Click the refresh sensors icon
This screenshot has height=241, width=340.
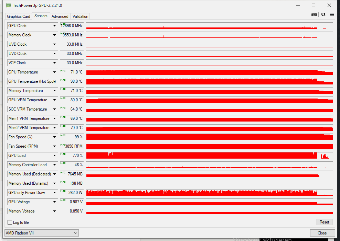(x=323, y=14)
